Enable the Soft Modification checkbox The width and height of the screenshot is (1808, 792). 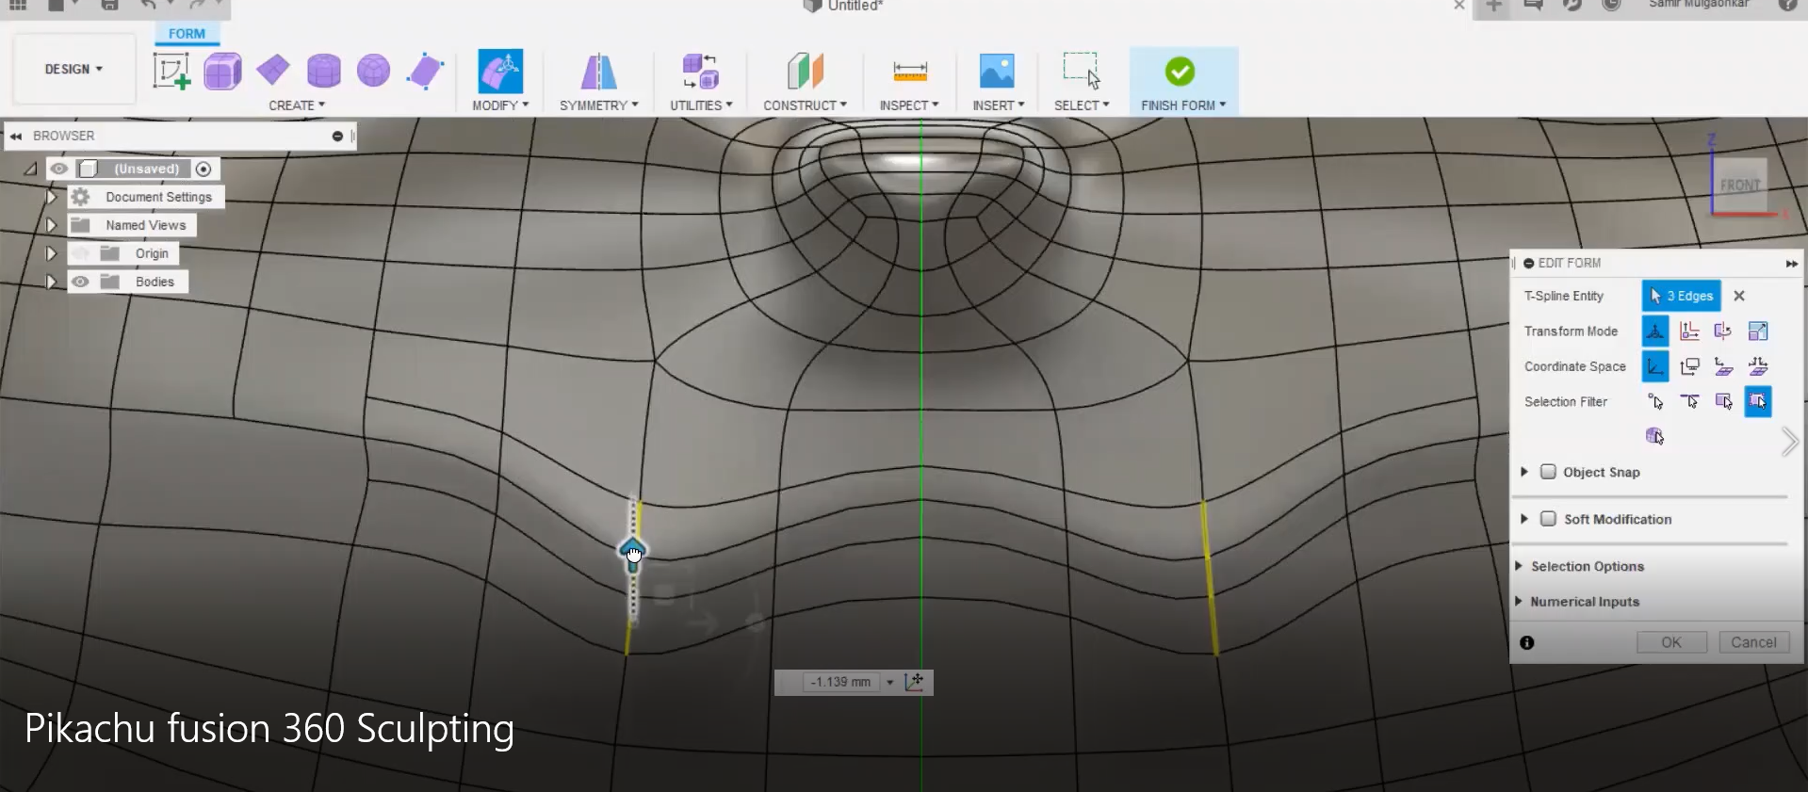1548,519
